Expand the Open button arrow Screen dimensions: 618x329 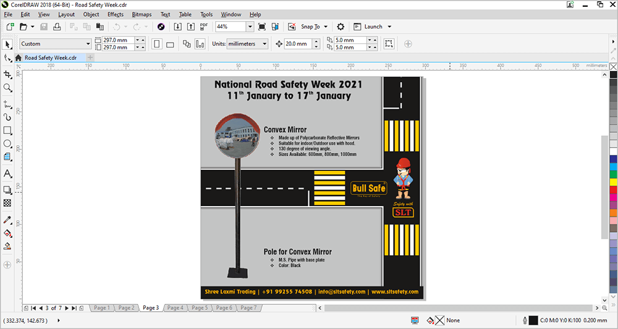point(32,27)
